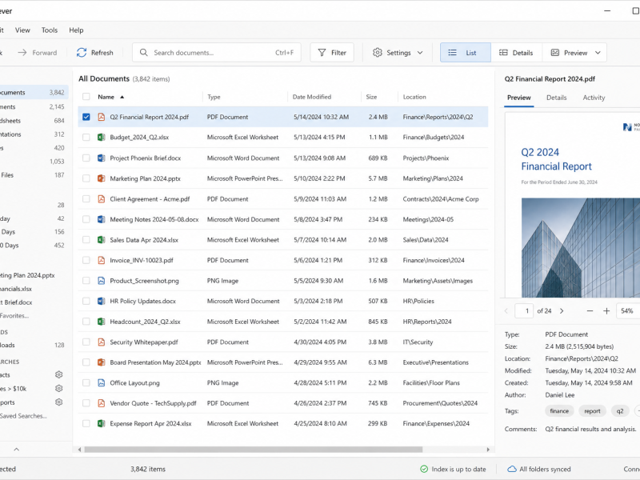Click horizontal scrollbar right arrow
Viewport: 640px width, 480px height.
(488, 450)
